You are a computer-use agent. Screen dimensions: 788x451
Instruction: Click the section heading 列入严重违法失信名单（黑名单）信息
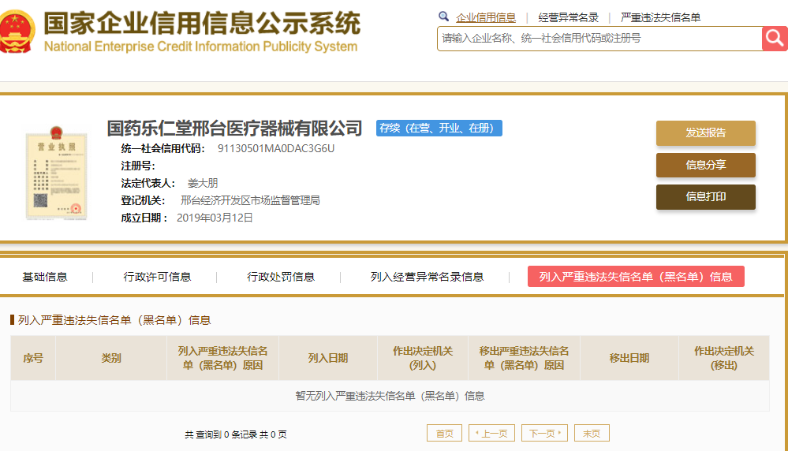[114, 320]
